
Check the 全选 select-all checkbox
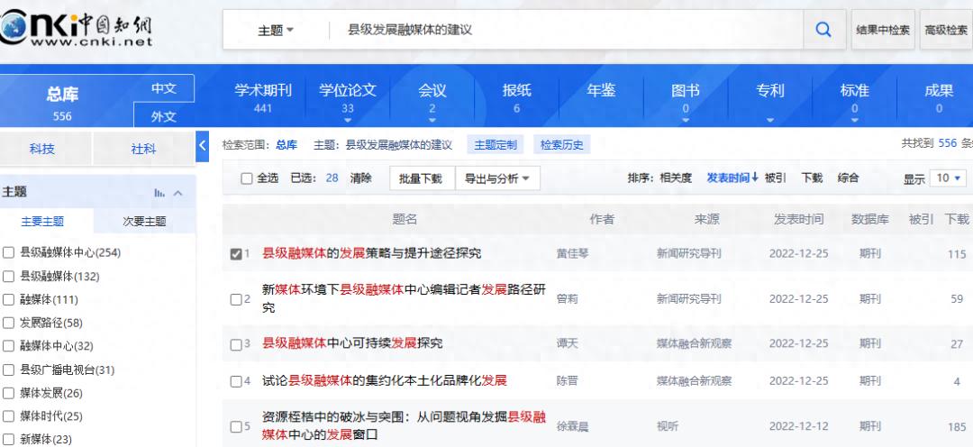[246, 178]
